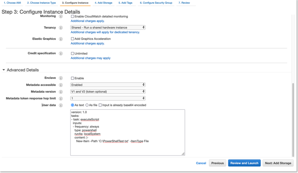Click the User data info icon

tap(61, 105)
